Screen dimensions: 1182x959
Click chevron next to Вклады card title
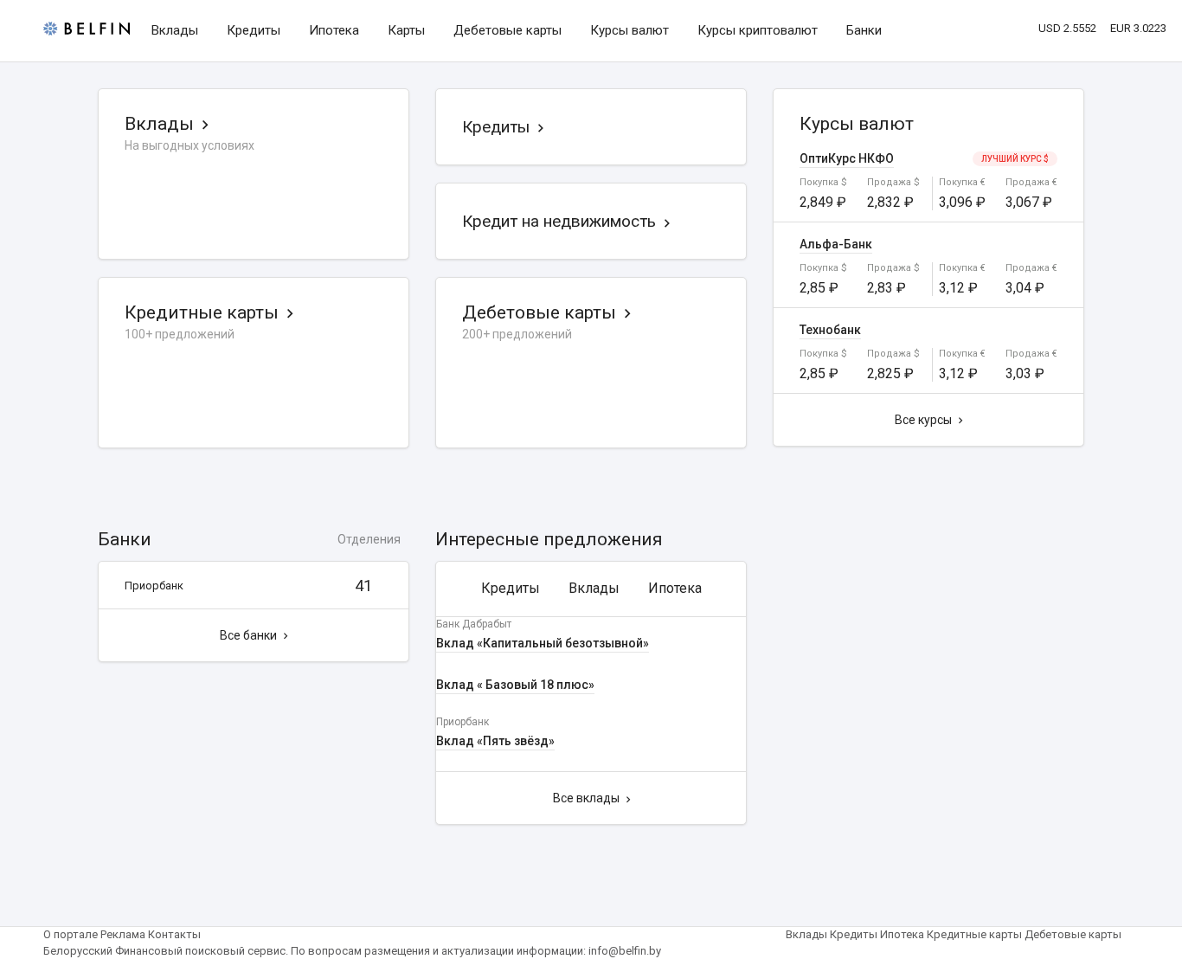point(205,125)
